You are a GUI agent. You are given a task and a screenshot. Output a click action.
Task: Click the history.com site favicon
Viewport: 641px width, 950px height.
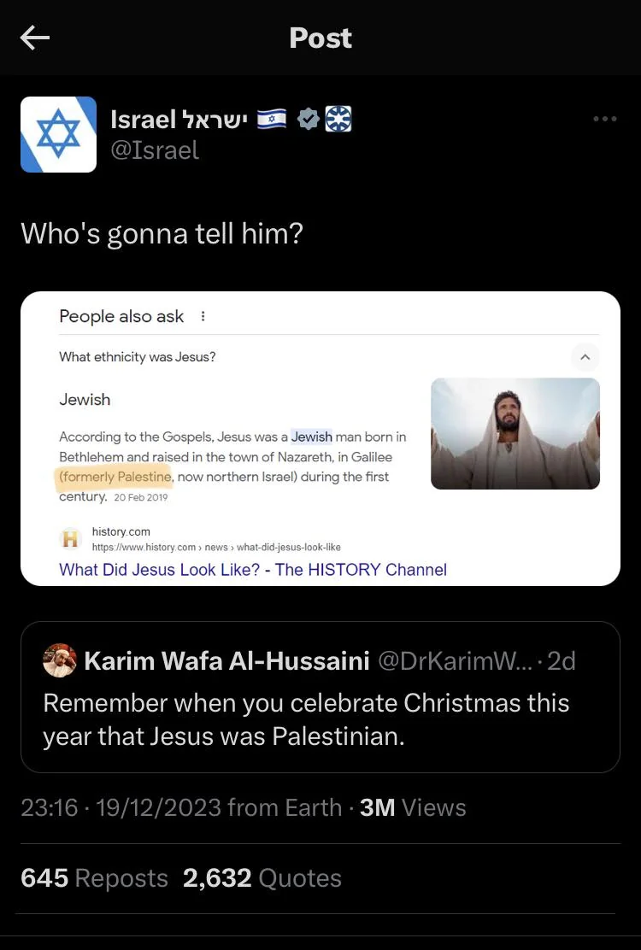tap(70, 538)
